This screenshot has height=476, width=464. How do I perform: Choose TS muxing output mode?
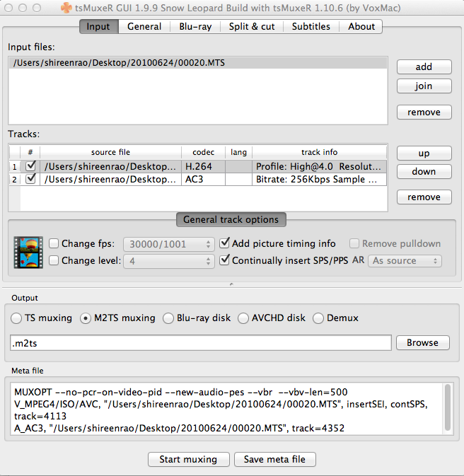coord(17,318)
